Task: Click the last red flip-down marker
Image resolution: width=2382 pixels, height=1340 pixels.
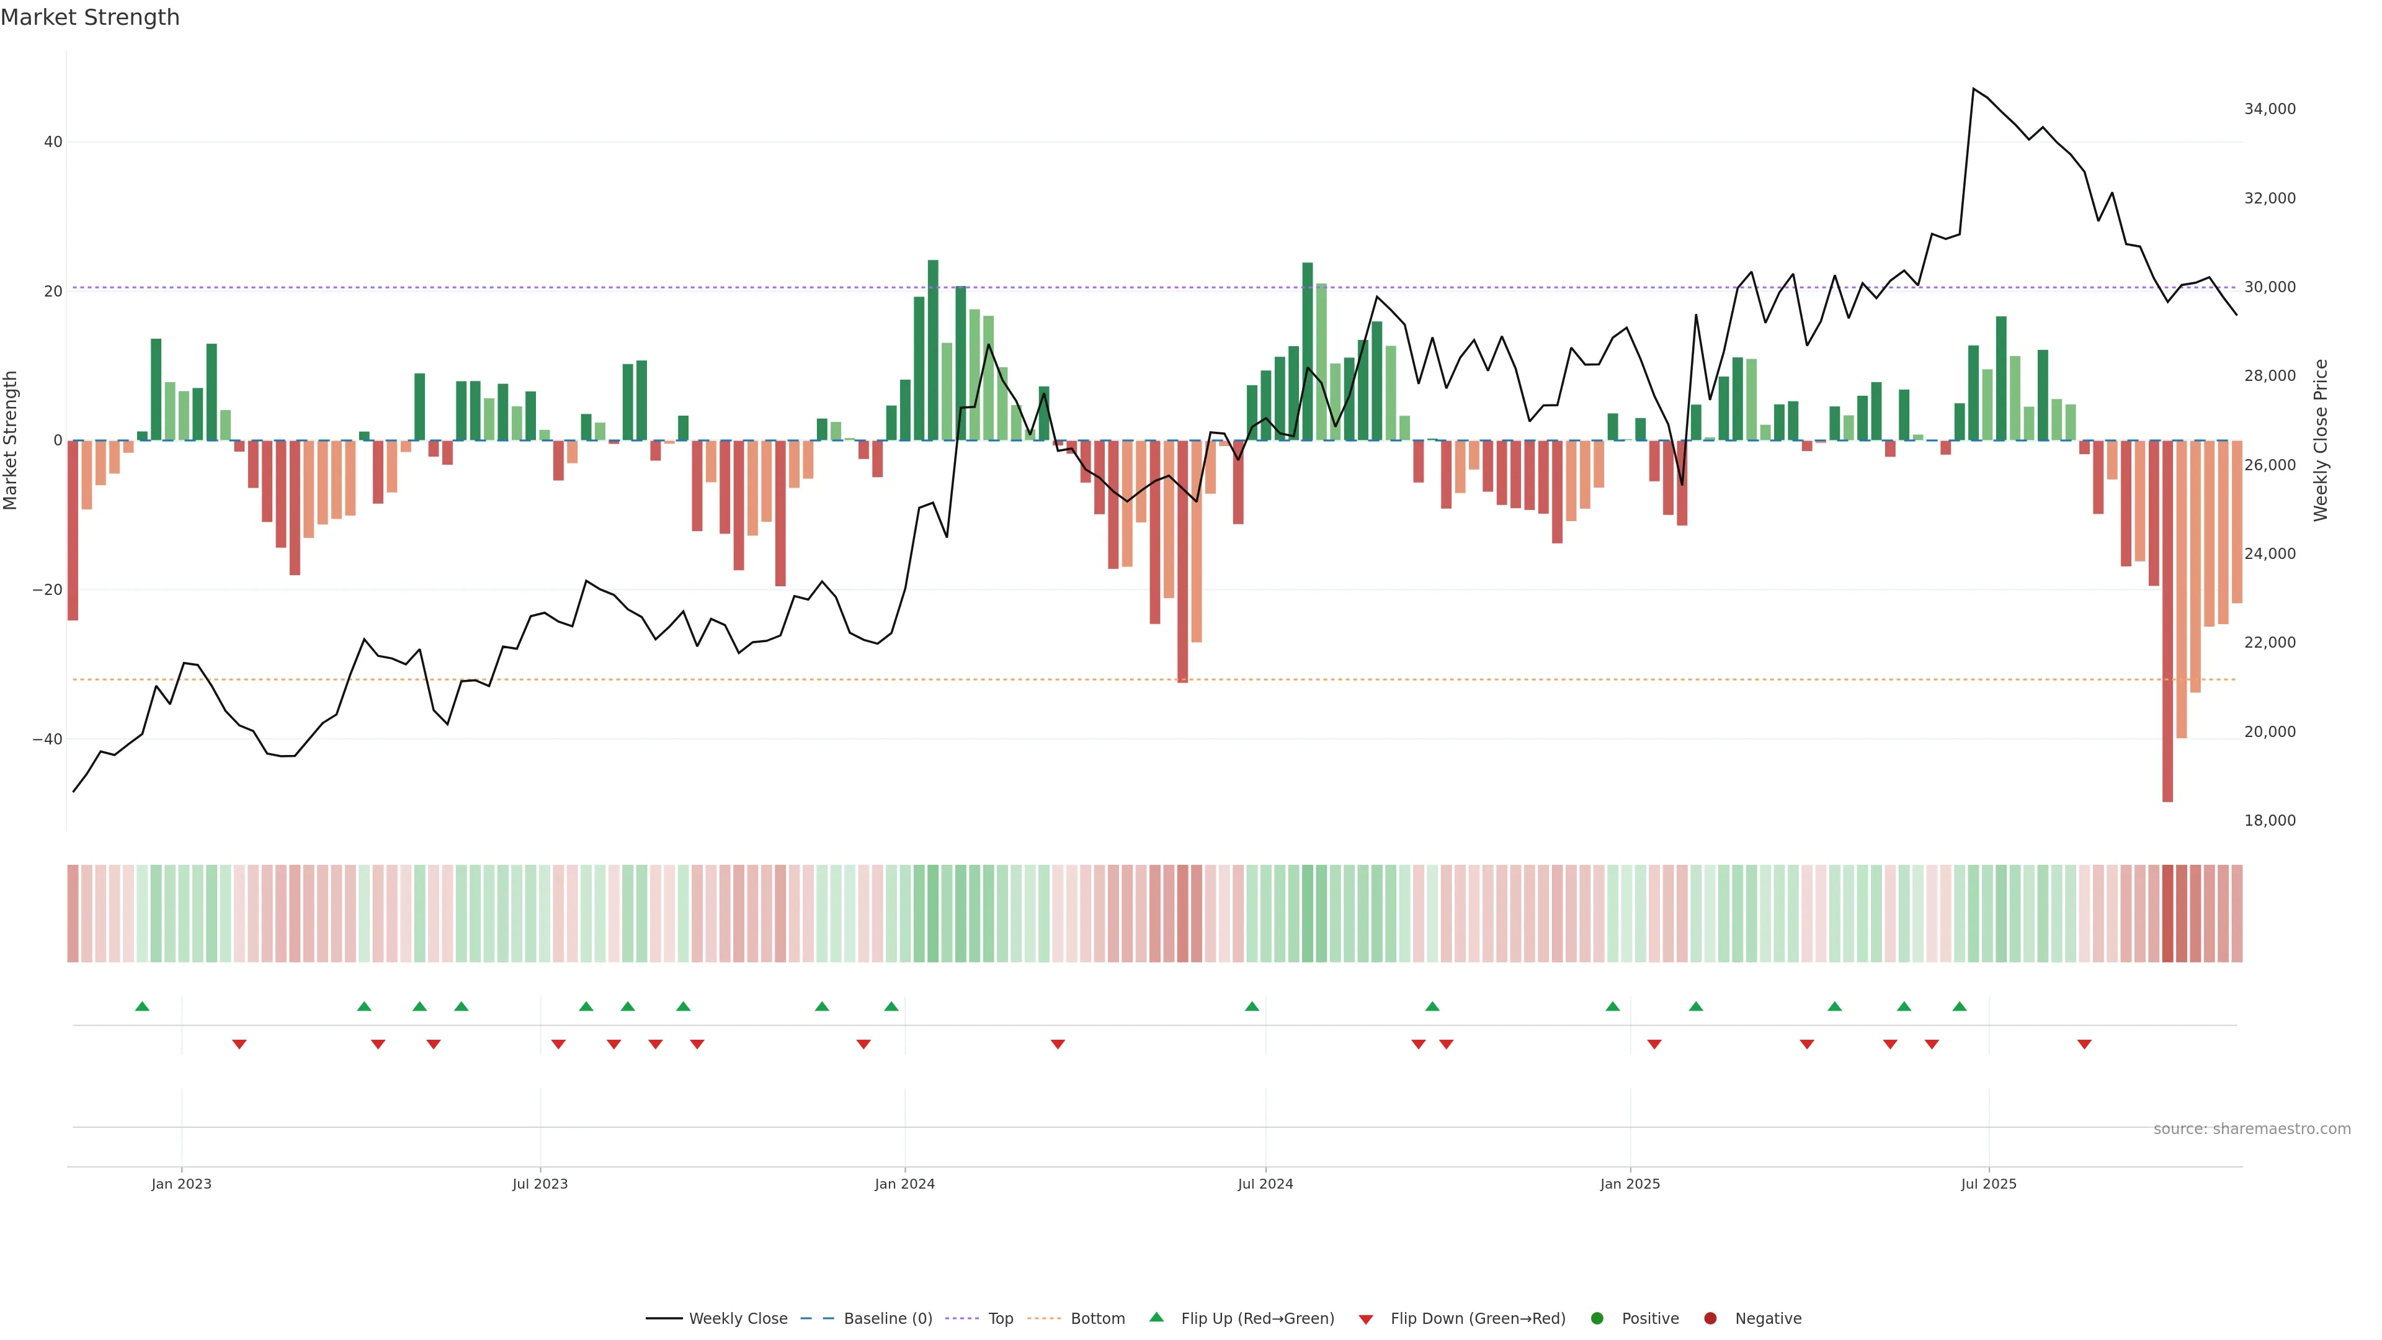Action: pos(2084,1044)
